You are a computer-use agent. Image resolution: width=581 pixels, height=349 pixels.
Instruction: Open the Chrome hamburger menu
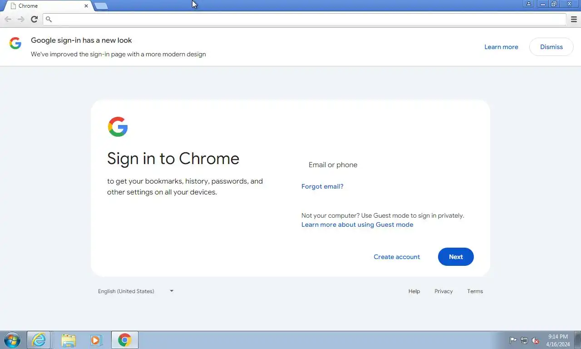574,19
